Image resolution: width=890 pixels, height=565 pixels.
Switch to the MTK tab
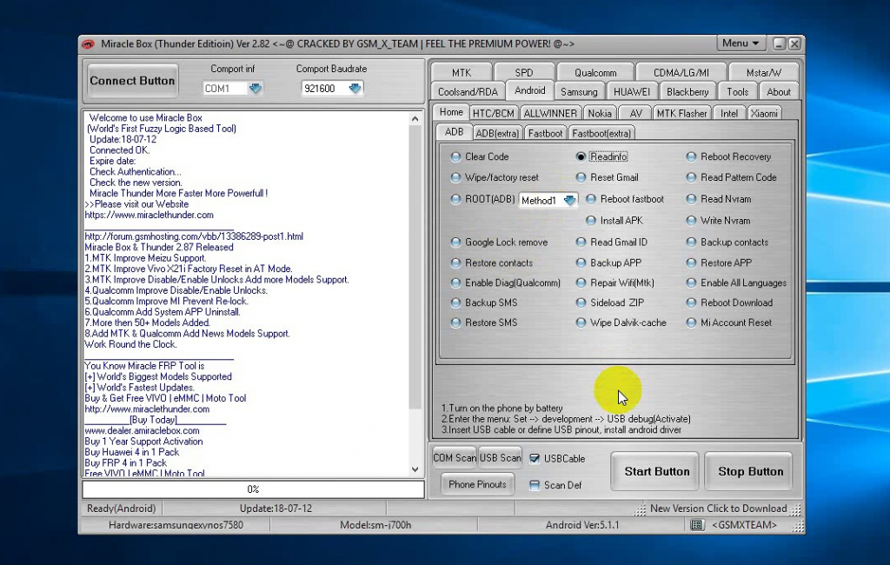(x=462, y=72)
